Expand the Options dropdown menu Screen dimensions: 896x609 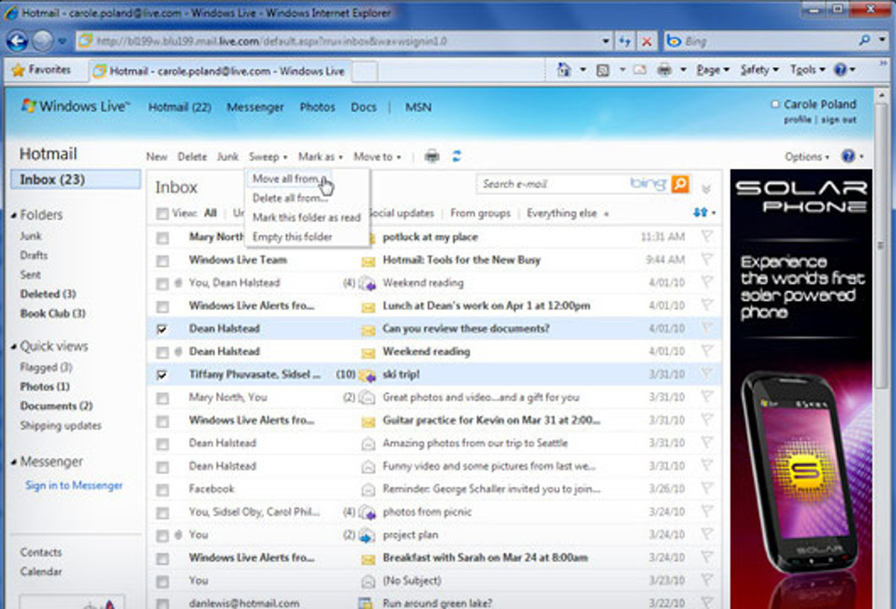[806, 157]
